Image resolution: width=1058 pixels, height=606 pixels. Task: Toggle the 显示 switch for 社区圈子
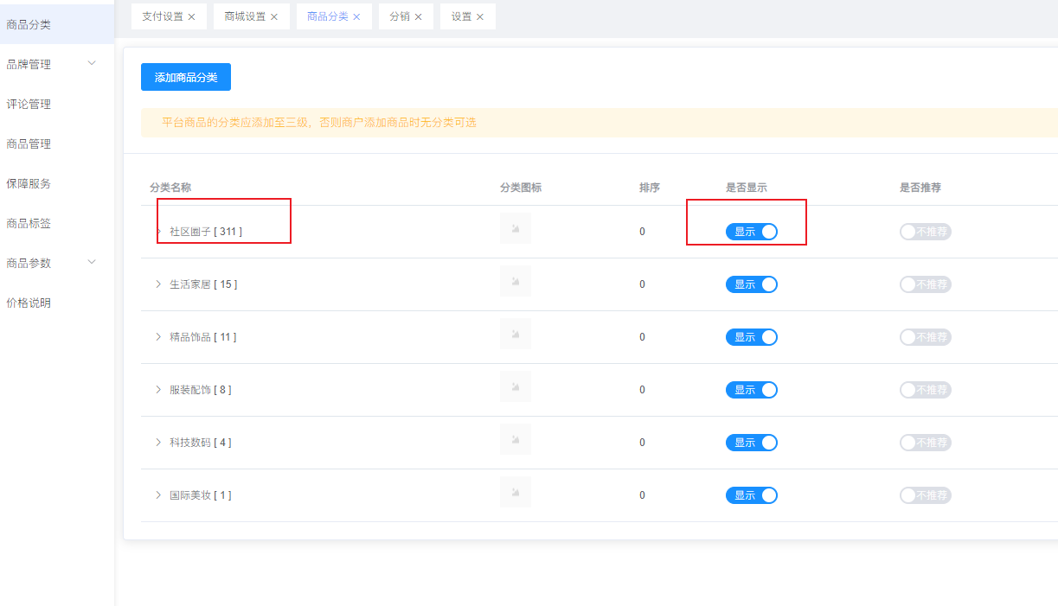click(752, 232)
